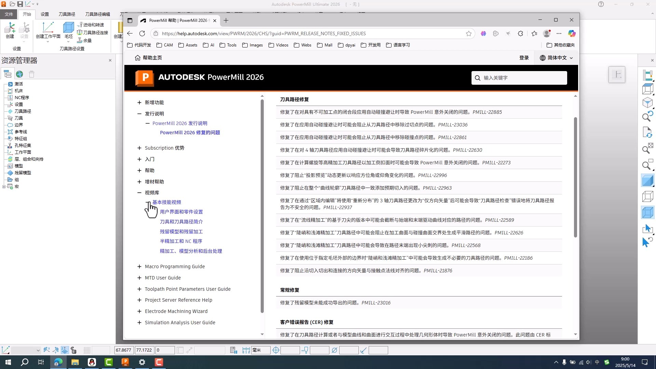
Task: Expand MTD User Guide node
Action: point(139,278)
